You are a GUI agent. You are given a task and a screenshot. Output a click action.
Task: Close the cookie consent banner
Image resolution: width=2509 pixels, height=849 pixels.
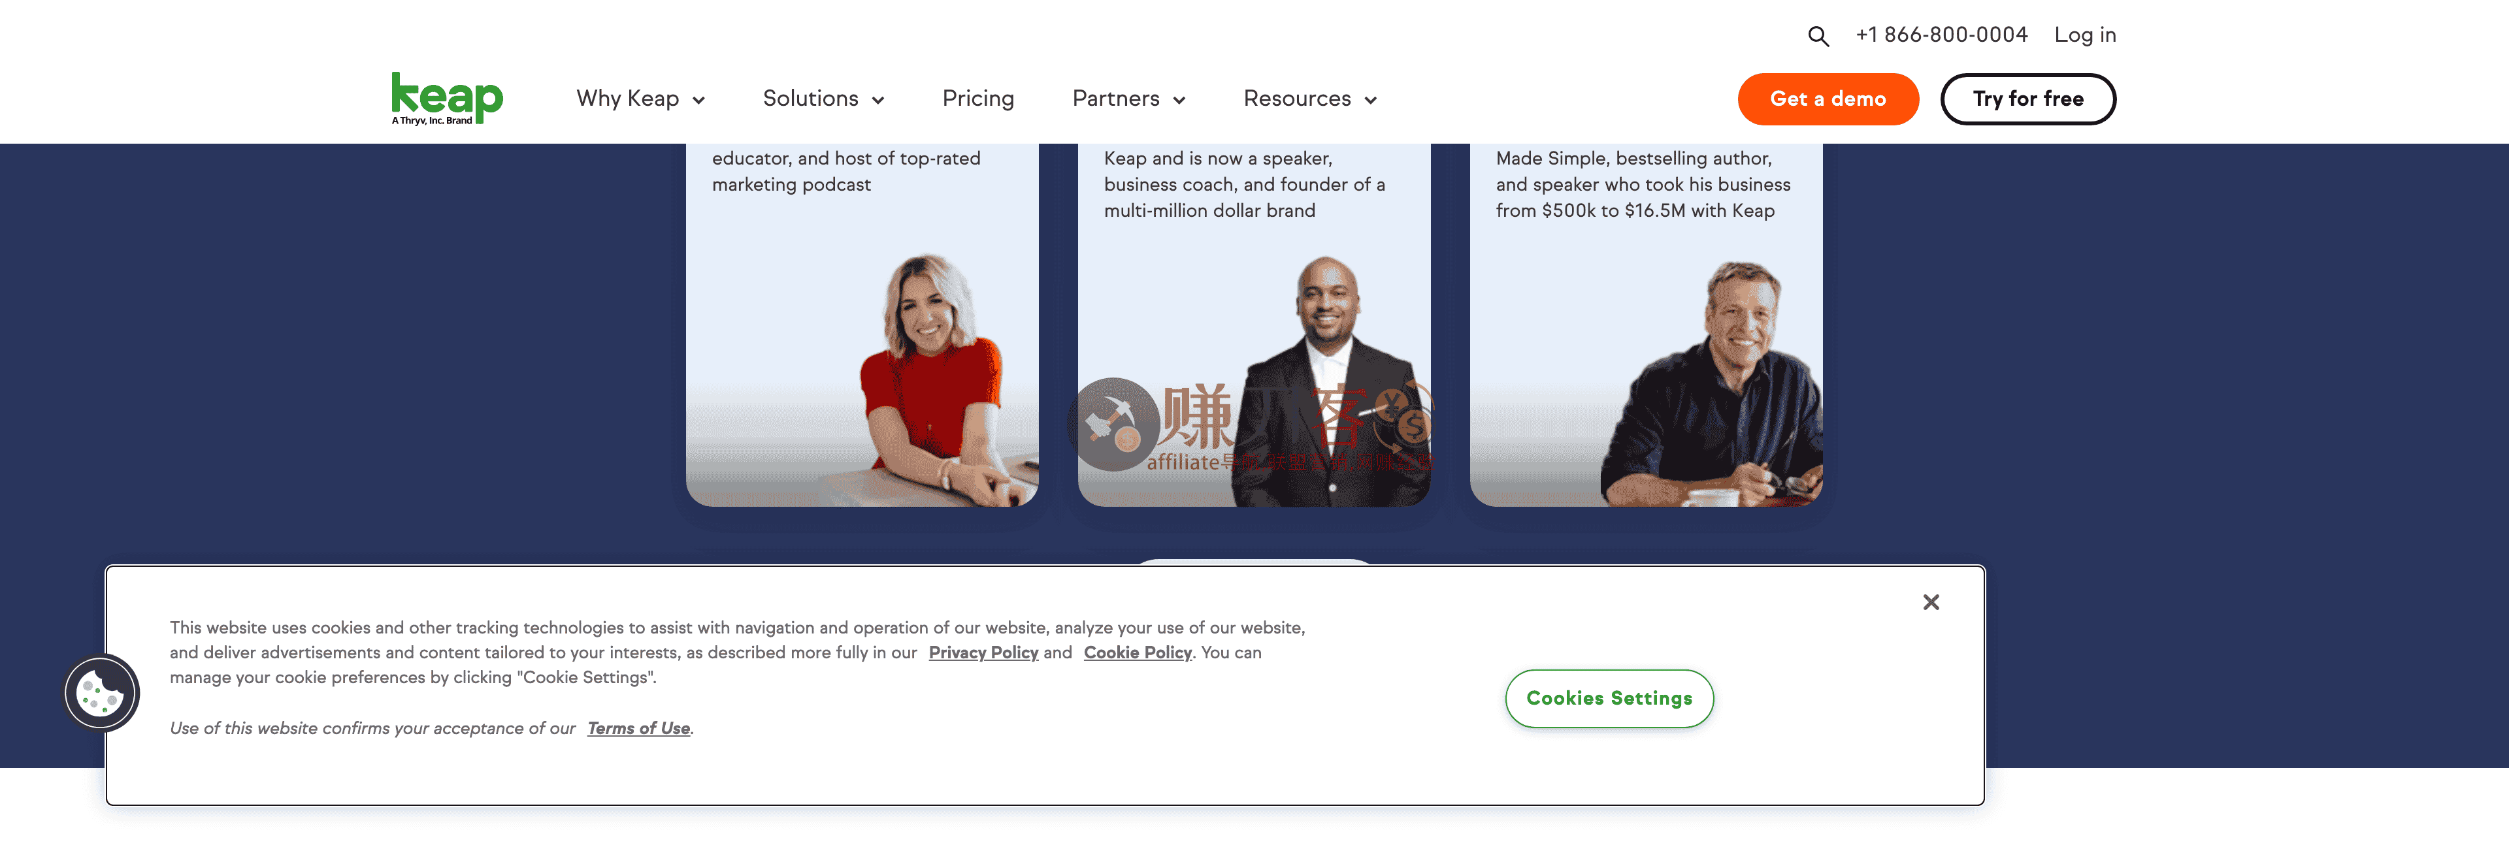pos(1931,601)
